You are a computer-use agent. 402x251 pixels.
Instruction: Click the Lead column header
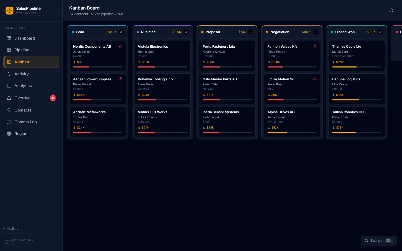98,32
